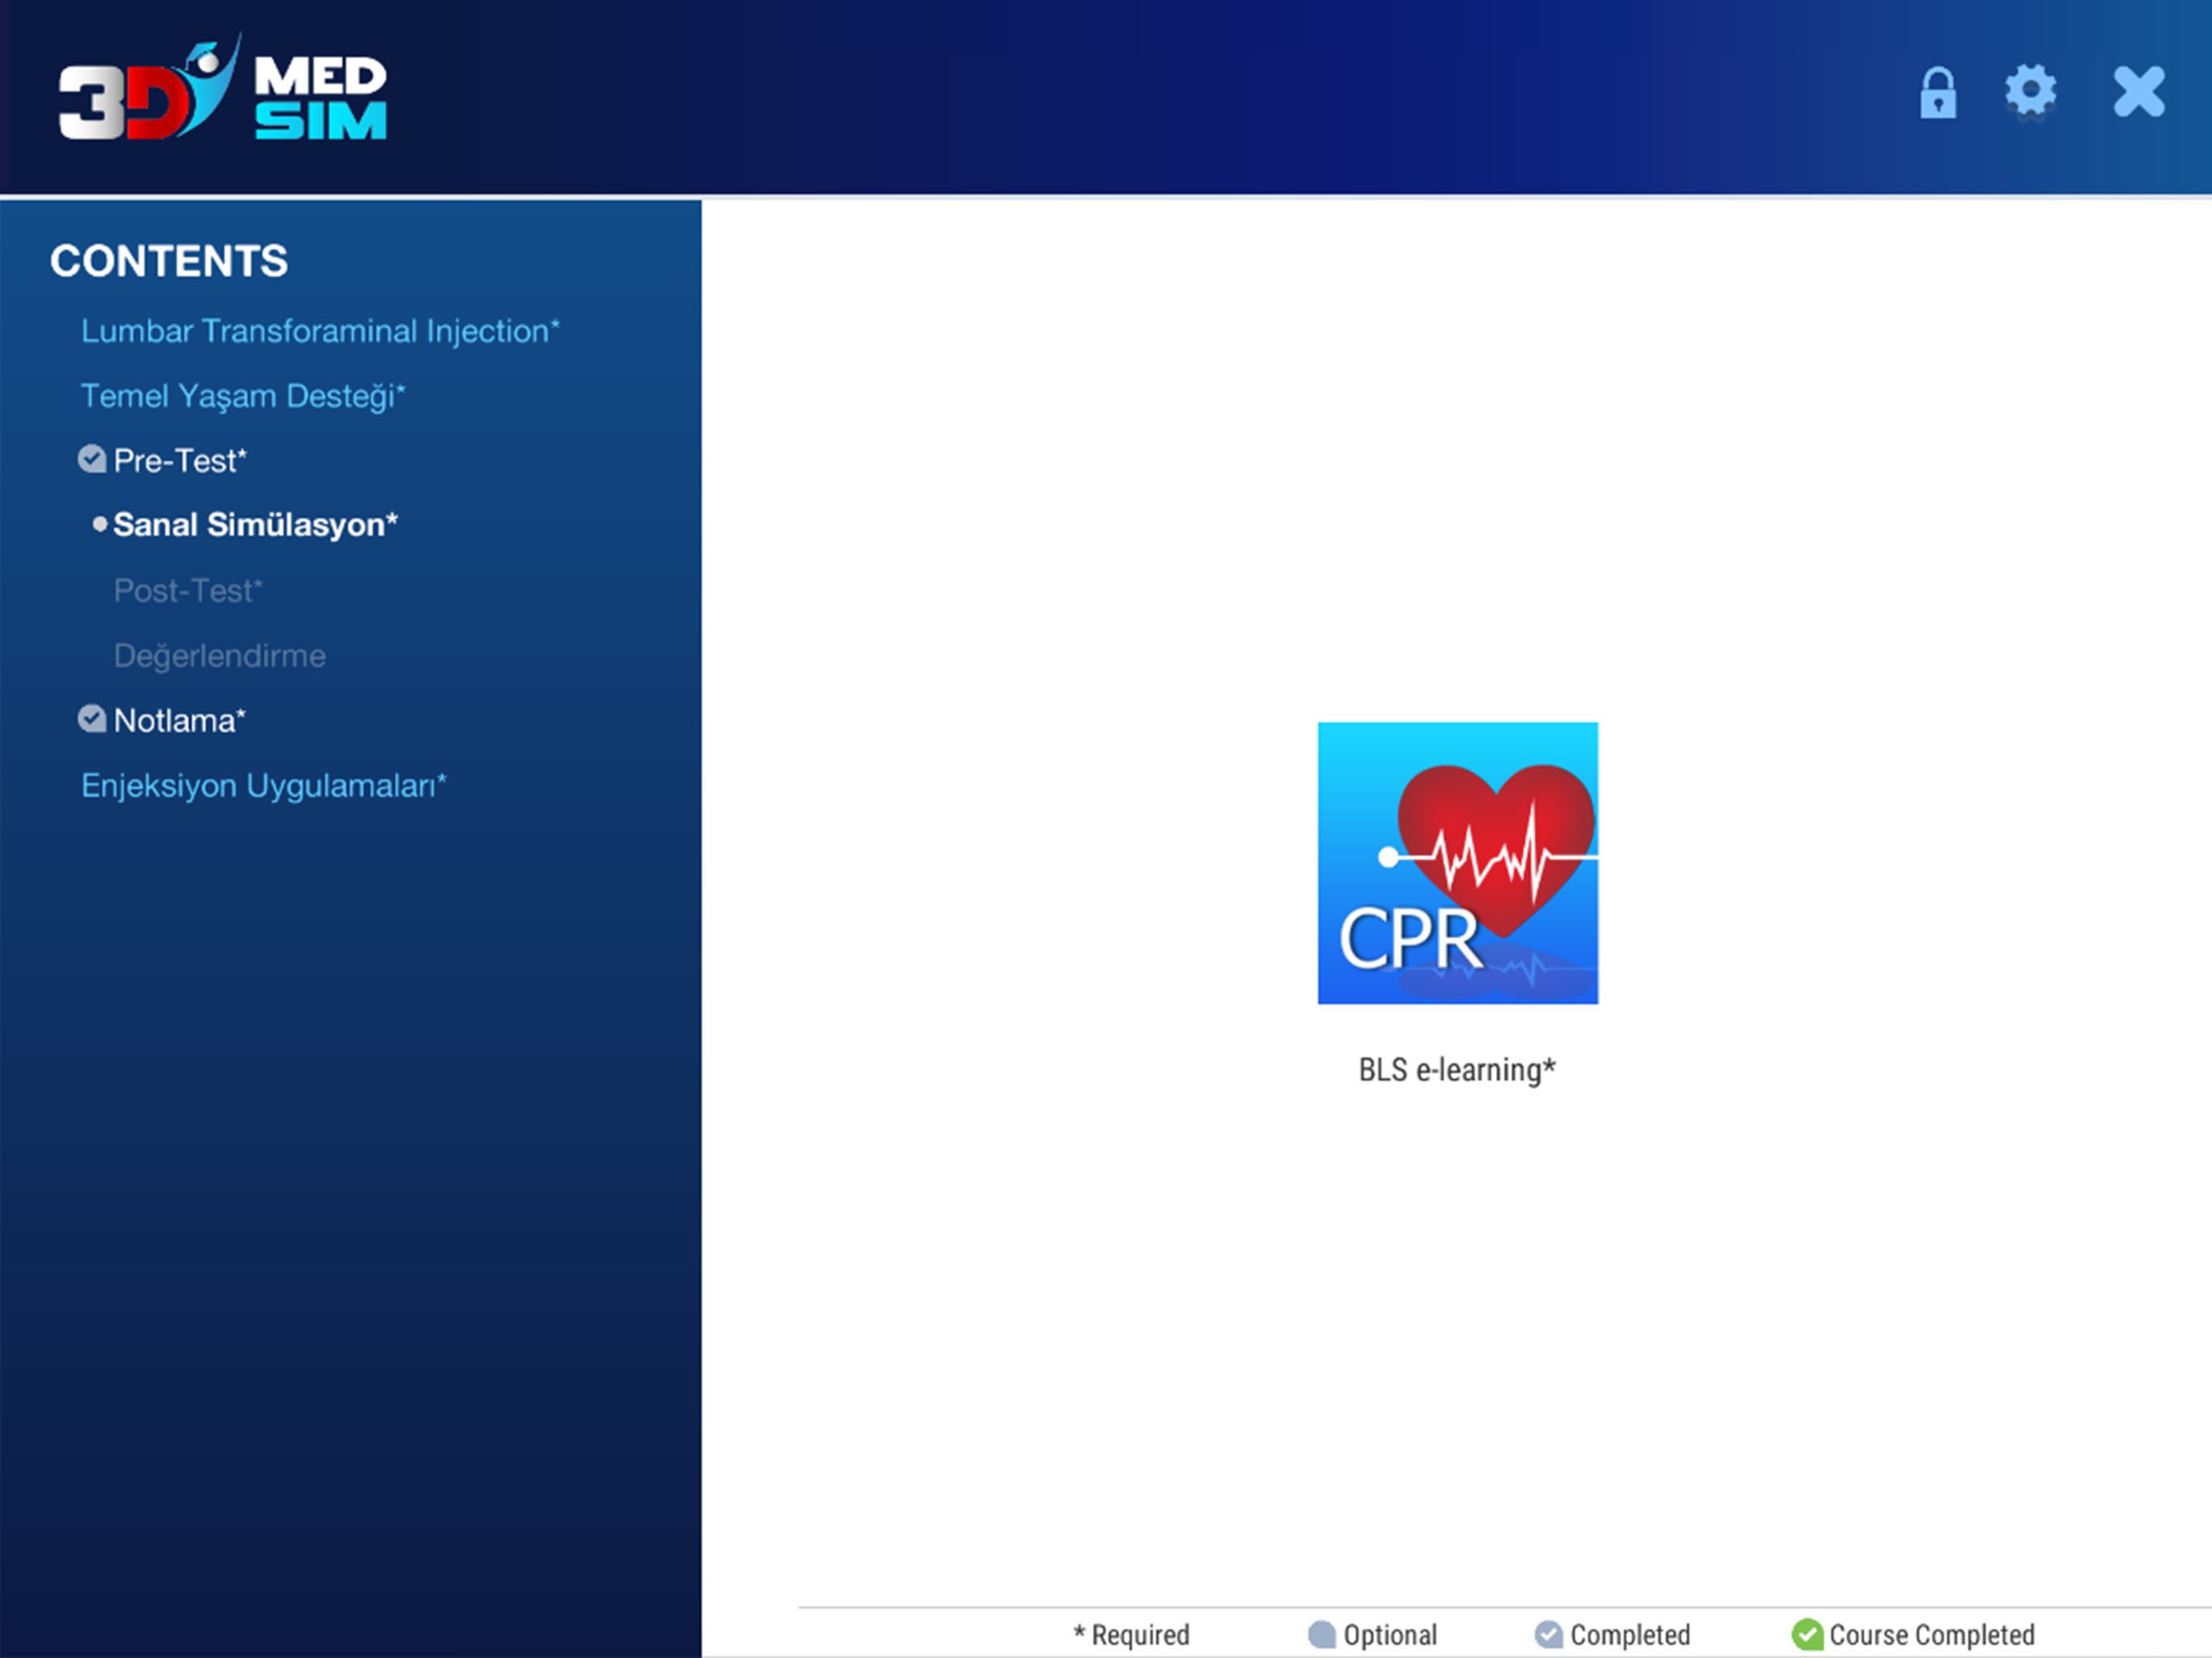Open the Post-Test item
The image size is (2212, 1658).
pyautogui.click(x=188, y=591)
